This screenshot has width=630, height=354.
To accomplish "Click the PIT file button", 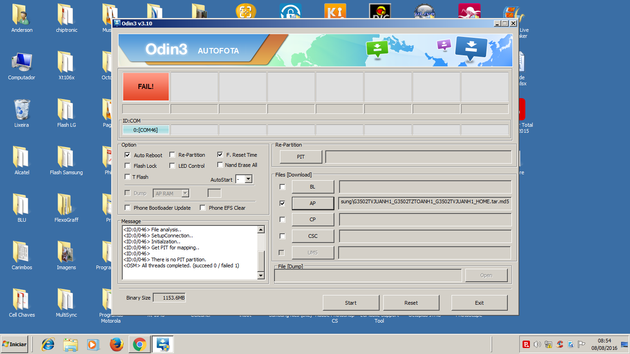I will pos(301,157).
